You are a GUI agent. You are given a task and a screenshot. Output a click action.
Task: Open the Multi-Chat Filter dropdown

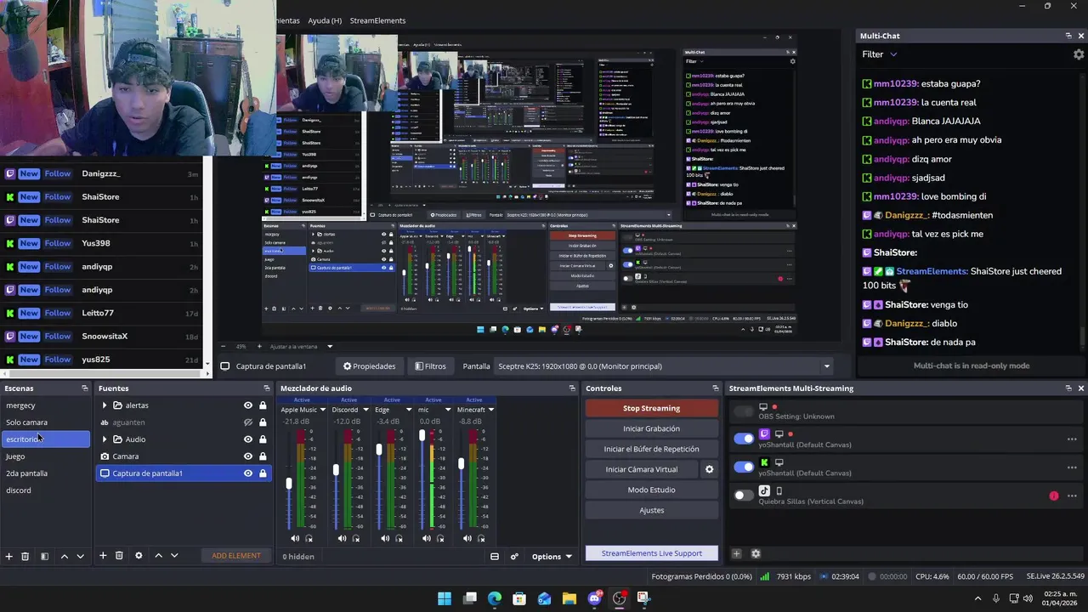click(x=880, y=54)
